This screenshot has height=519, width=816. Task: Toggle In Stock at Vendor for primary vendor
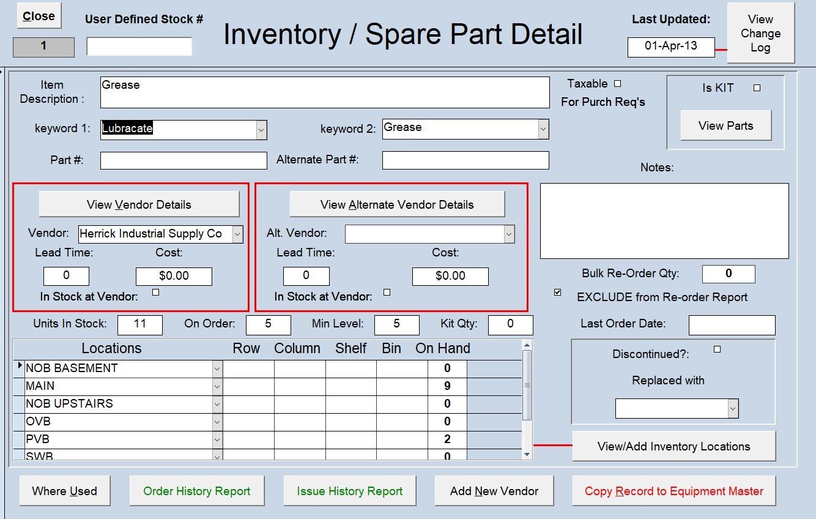pos(155,292)
